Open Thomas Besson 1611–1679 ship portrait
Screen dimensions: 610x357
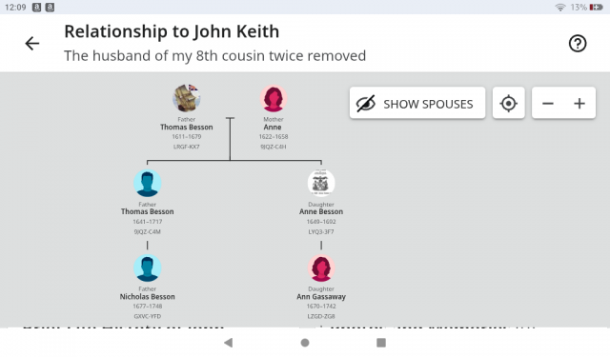coord(187,98)
